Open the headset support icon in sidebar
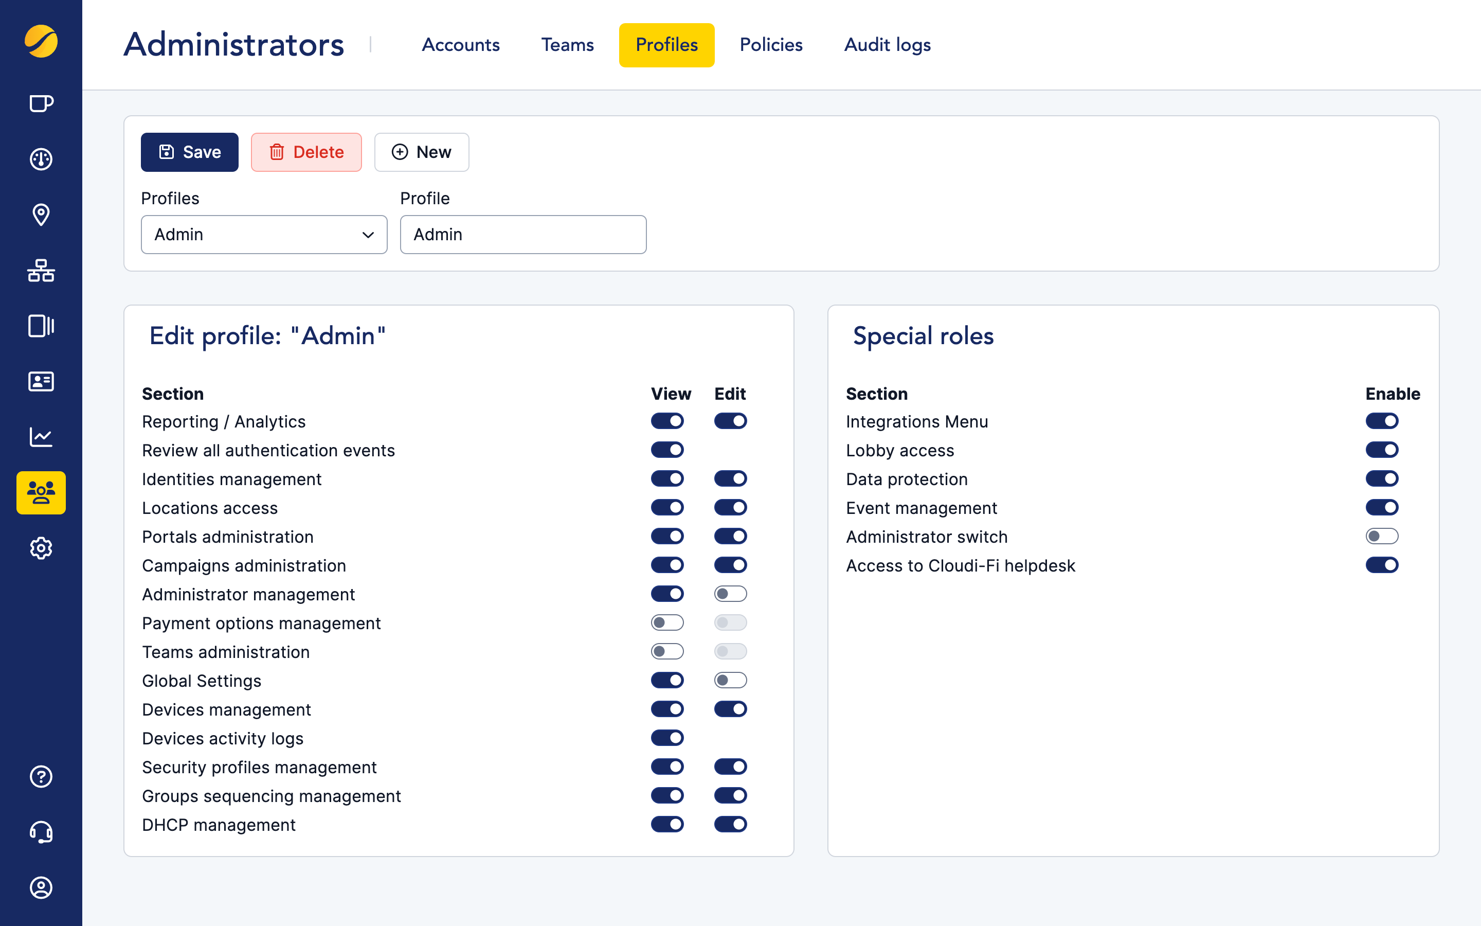1481x926 pixels. click(x=41, y=832)
